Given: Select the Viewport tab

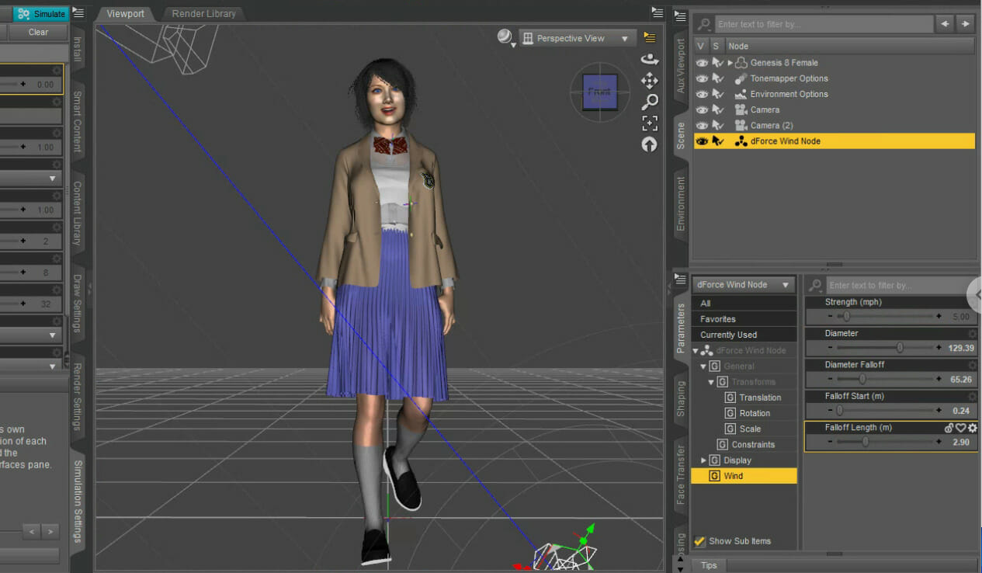Looking at the screenshot, I should [x=125, y=14].
